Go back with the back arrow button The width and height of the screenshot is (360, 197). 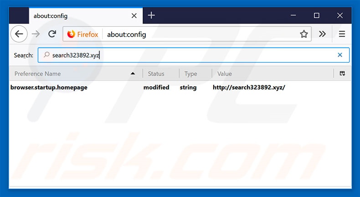tap(19, 34)
